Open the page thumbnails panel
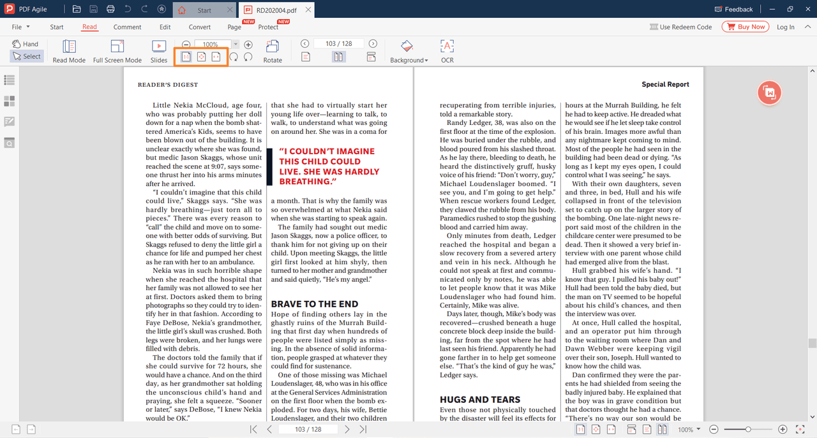The height and width of the screenshot is (438, 817). (x=9, y=101)
